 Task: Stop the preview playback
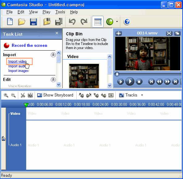(139, 82)
